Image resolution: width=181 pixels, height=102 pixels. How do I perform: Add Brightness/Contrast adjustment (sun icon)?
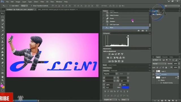click(x=109, y=54)
